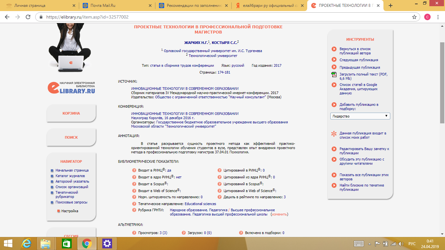Click help icon beside Входит в ядро РИНЦ
Image resolution: width=445 pixels, height=250 pixels.
pyautogui.click(x=134, y=177)
